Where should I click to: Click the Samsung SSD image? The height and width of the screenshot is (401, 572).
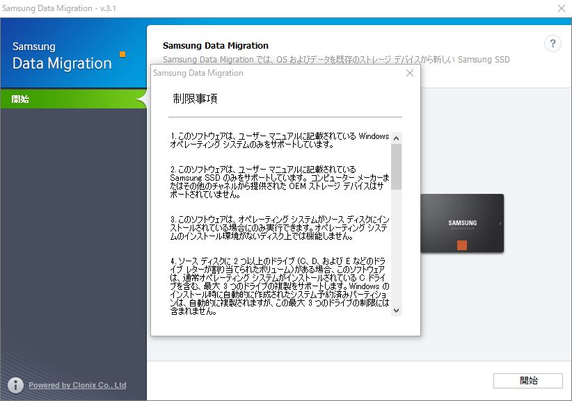[x=462, y=223]
